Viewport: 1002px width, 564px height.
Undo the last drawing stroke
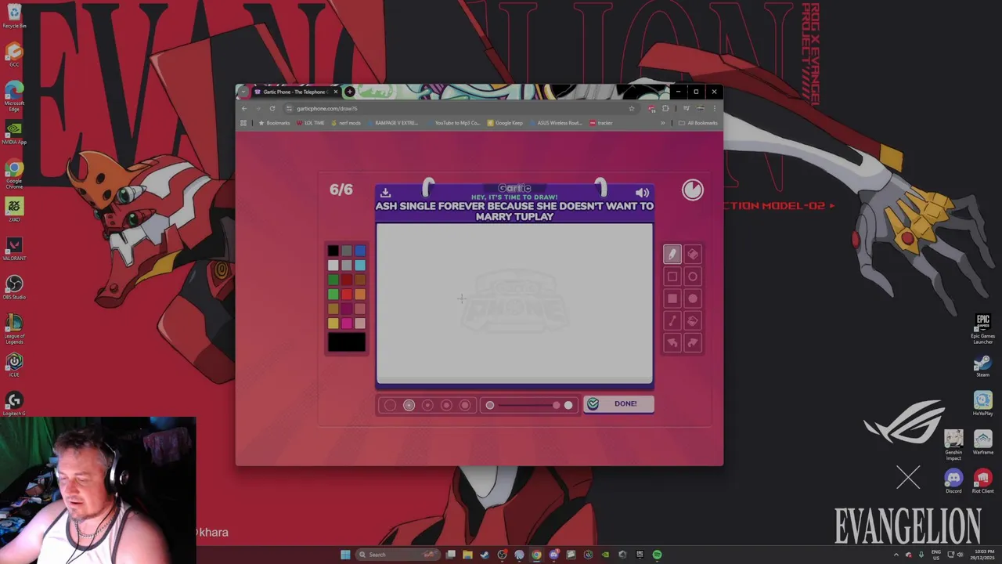(x=672, y=343)
